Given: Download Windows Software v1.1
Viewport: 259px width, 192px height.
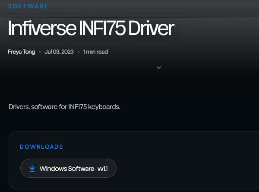Looking at the screenshot, I should point(68,168).
